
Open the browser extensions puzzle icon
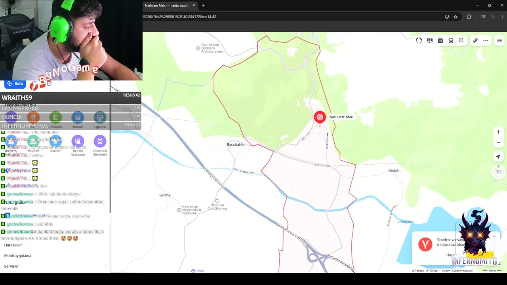tap(469, 17)
